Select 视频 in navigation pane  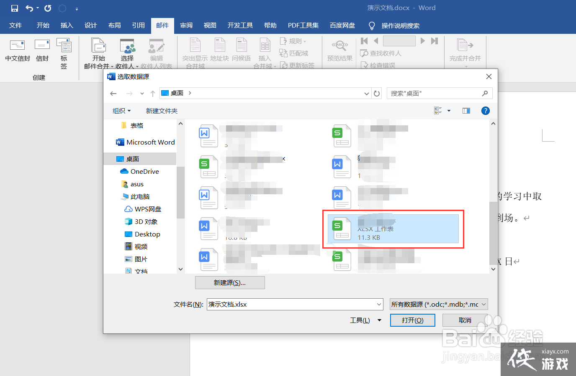[136, 246]
